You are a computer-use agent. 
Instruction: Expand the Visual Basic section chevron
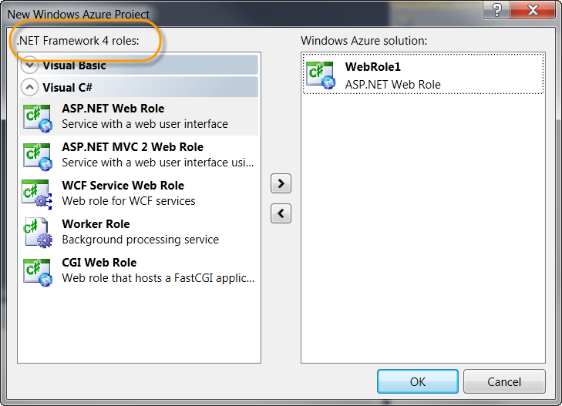[x=30, y=65]
